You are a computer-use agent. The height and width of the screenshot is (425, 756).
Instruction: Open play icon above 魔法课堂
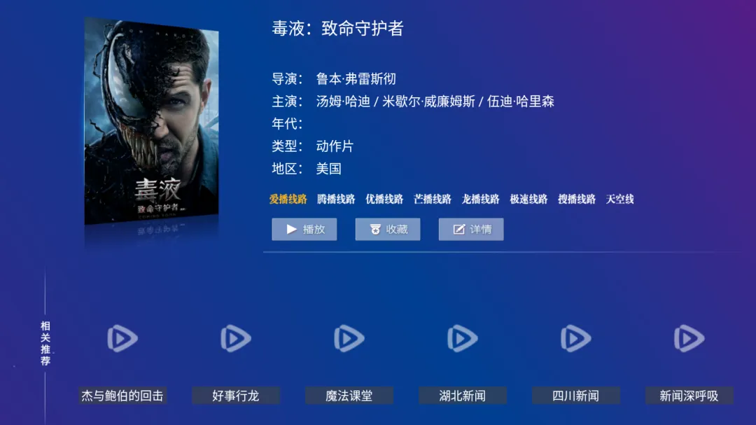pos(349,338)
